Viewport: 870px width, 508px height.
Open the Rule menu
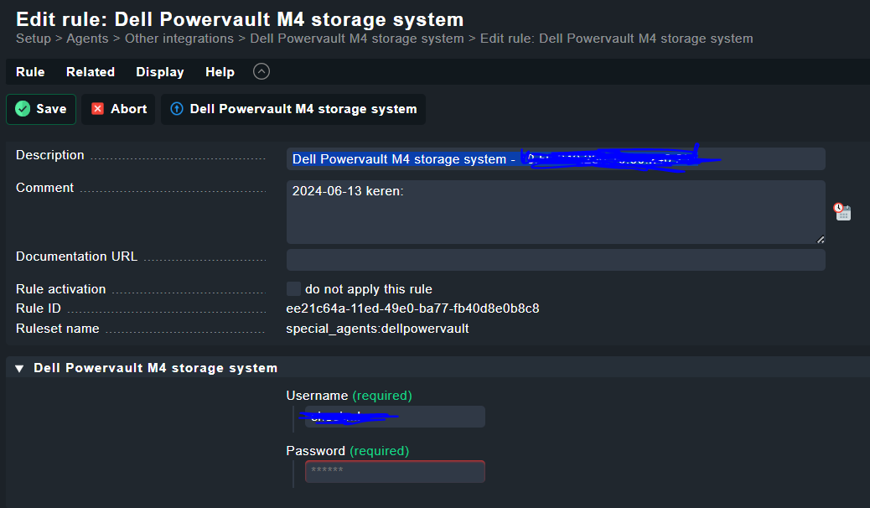pos(30,72)
